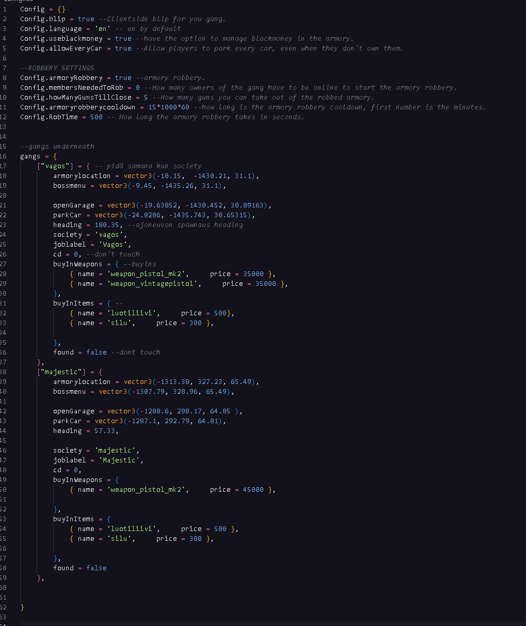Click the "Config.useblackmoney" setting name
526x626 pixels.
(x=61, y=39)
